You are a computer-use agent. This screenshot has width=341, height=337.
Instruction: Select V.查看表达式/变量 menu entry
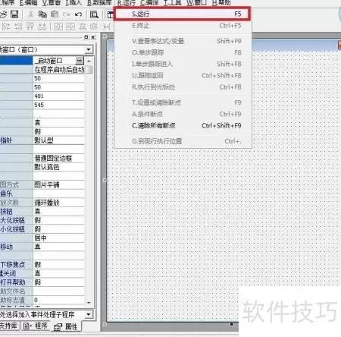tap(183, 41)
